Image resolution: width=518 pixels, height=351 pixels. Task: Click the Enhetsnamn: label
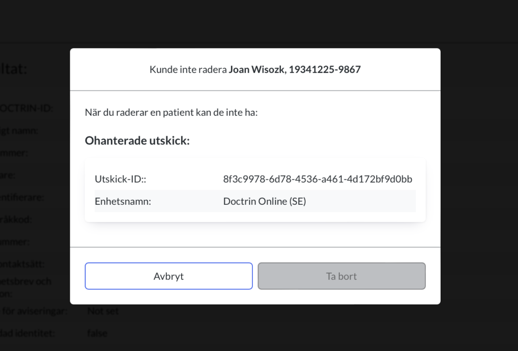click(x=122, y=201)
